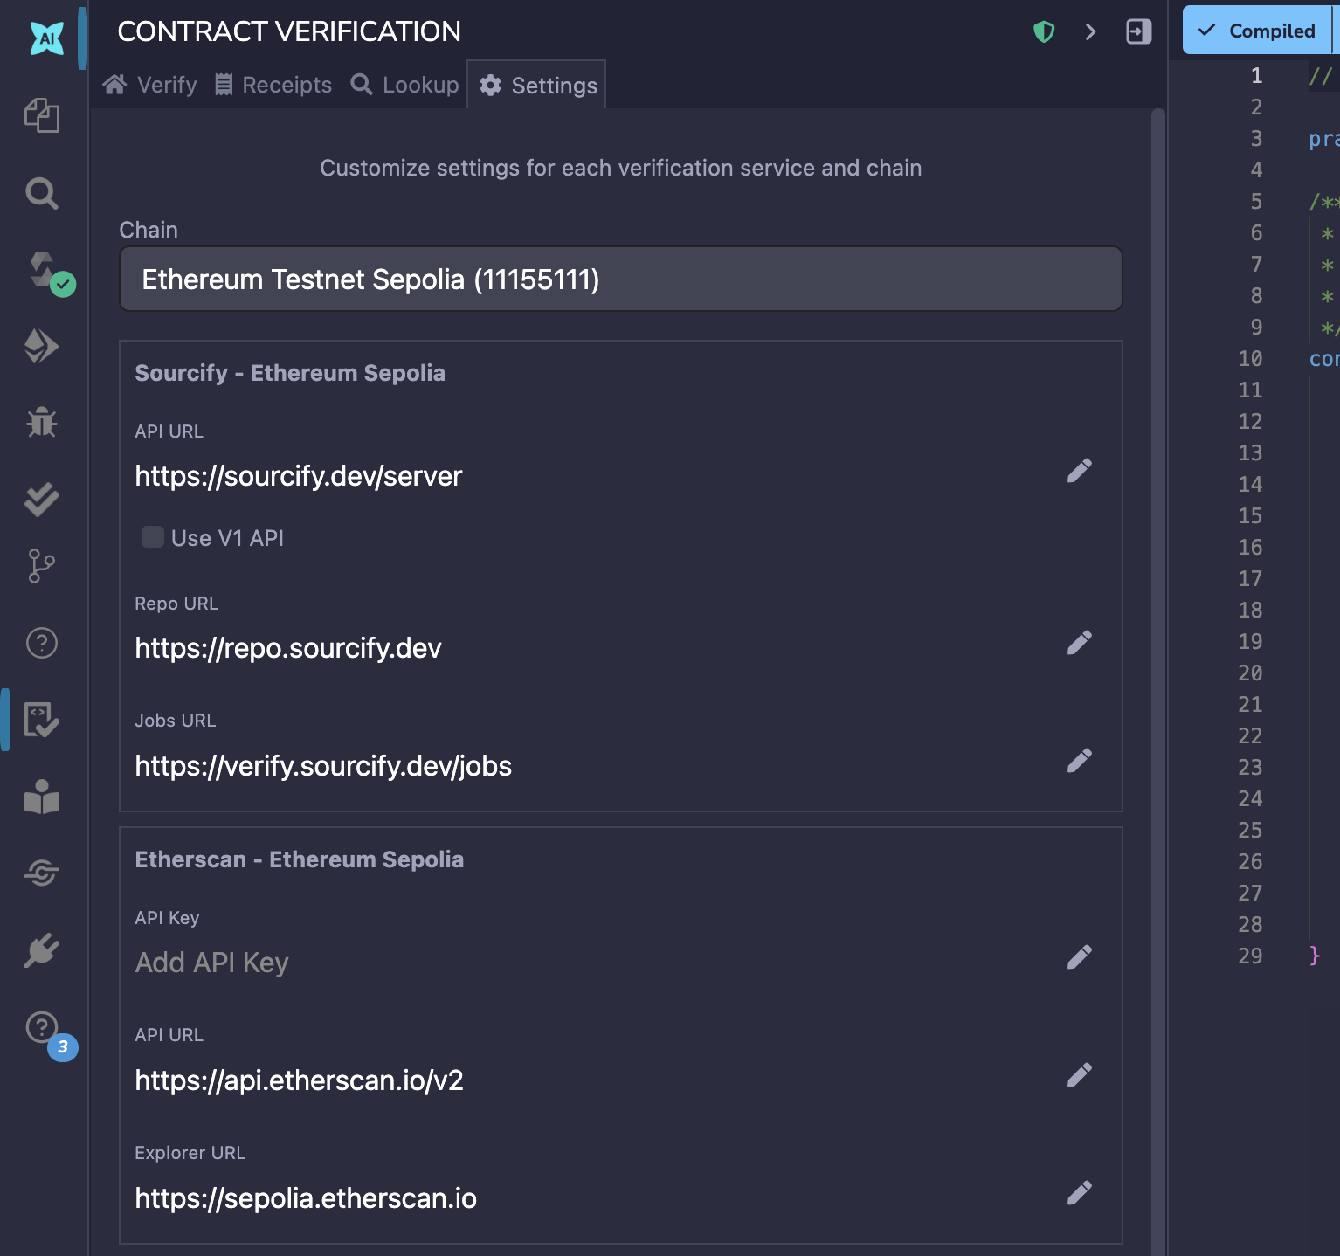Click the https://sourcify.dev/server URL text

[x=299, y=476]
